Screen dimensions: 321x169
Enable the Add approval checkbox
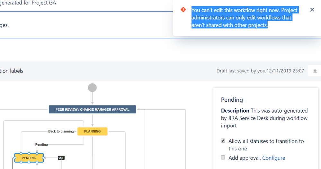pyautogui.click(x=223, y=157)
